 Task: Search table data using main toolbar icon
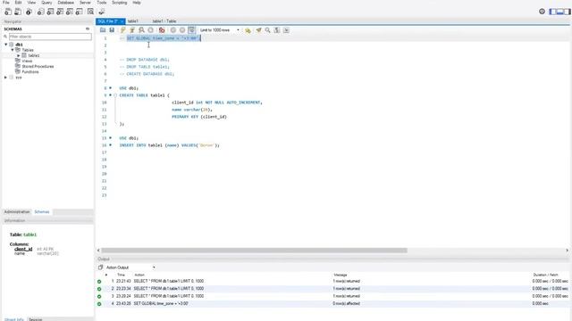tap(90, 12)
